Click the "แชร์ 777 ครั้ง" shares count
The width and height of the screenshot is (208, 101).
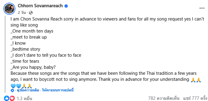pyautogui.click(x=196, y=98)
